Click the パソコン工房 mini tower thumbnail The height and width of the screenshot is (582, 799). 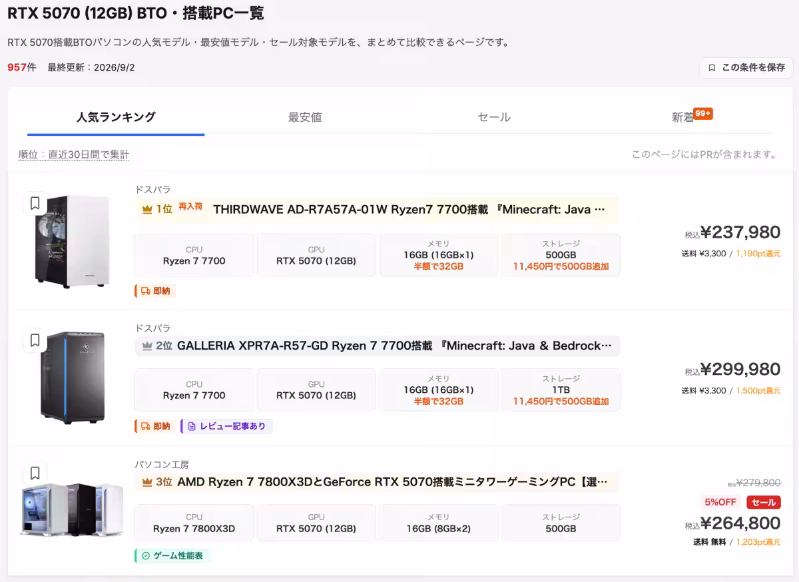pos(72,510)
